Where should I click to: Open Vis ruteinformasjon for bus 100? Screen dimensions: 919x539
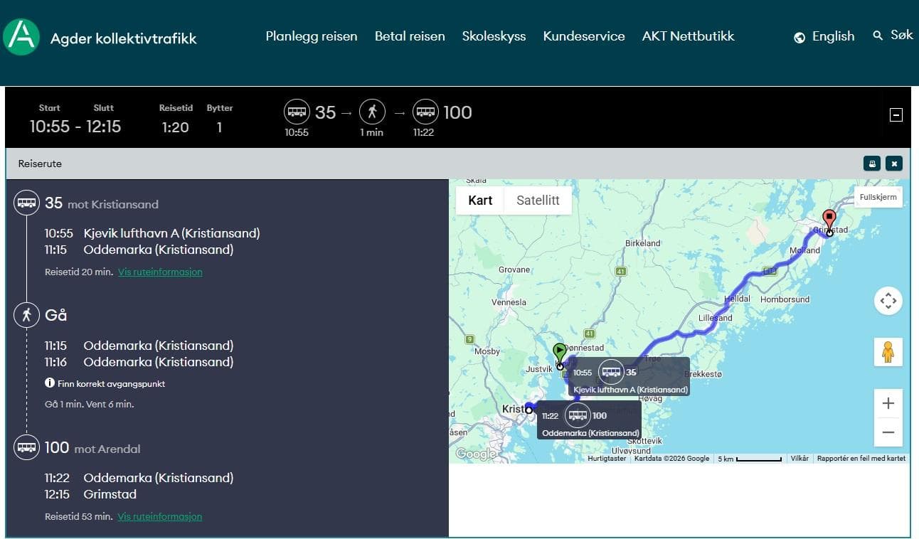click(160, 516)
